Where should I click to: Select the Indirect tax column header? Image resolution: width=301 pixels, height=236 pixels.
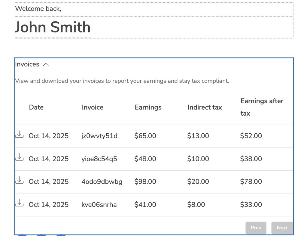(205, 107)
